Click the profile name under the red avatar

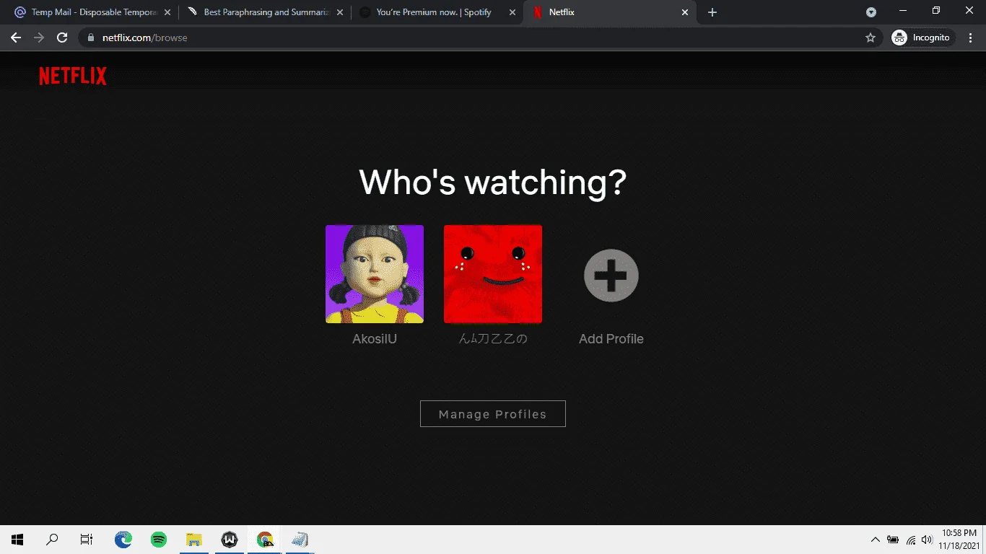(x=493, y=338)
